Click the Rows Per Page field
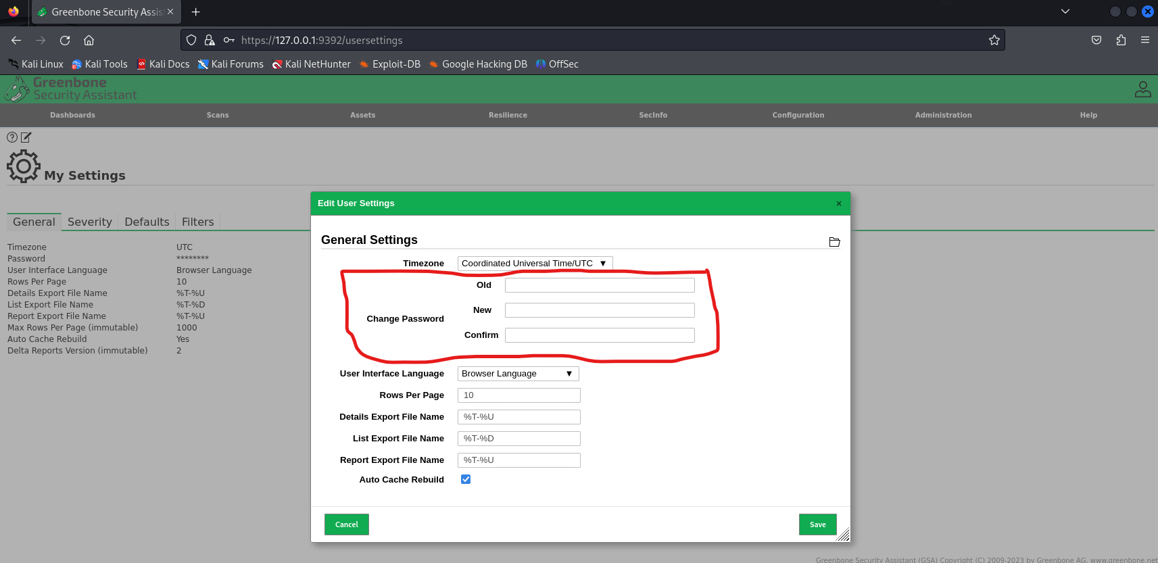Image resolution: width=1158 pixels, height=563 pixels. pyautogui.click(x=519, y=395)
